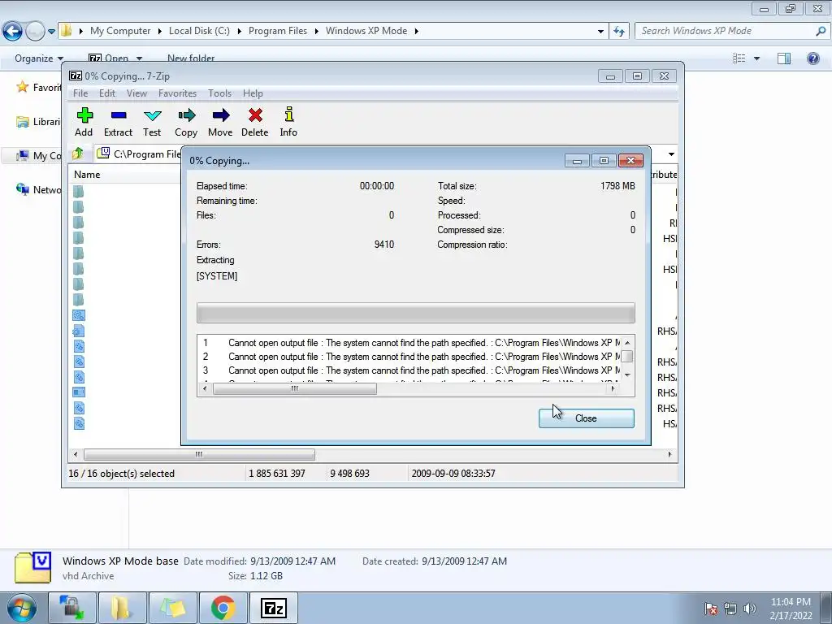Screen dimensions: 832x624
Task: Click the Add button in 7-Zip toolbar
Action: pos(84,122)
